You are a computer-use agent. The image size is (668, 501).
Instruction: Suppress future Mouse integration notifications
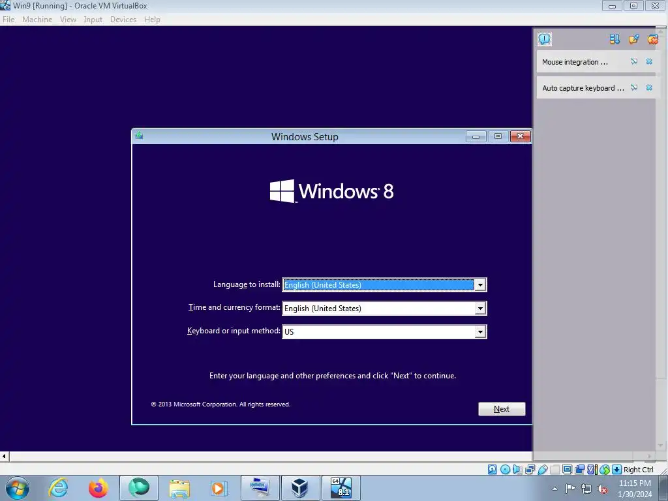point(634,62)
